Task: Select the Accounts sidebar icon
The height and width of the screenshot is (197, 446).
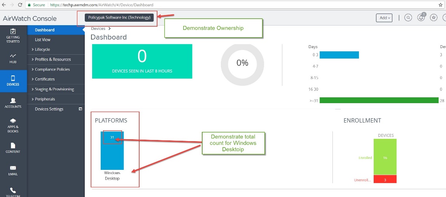Action: click(13, 103)
